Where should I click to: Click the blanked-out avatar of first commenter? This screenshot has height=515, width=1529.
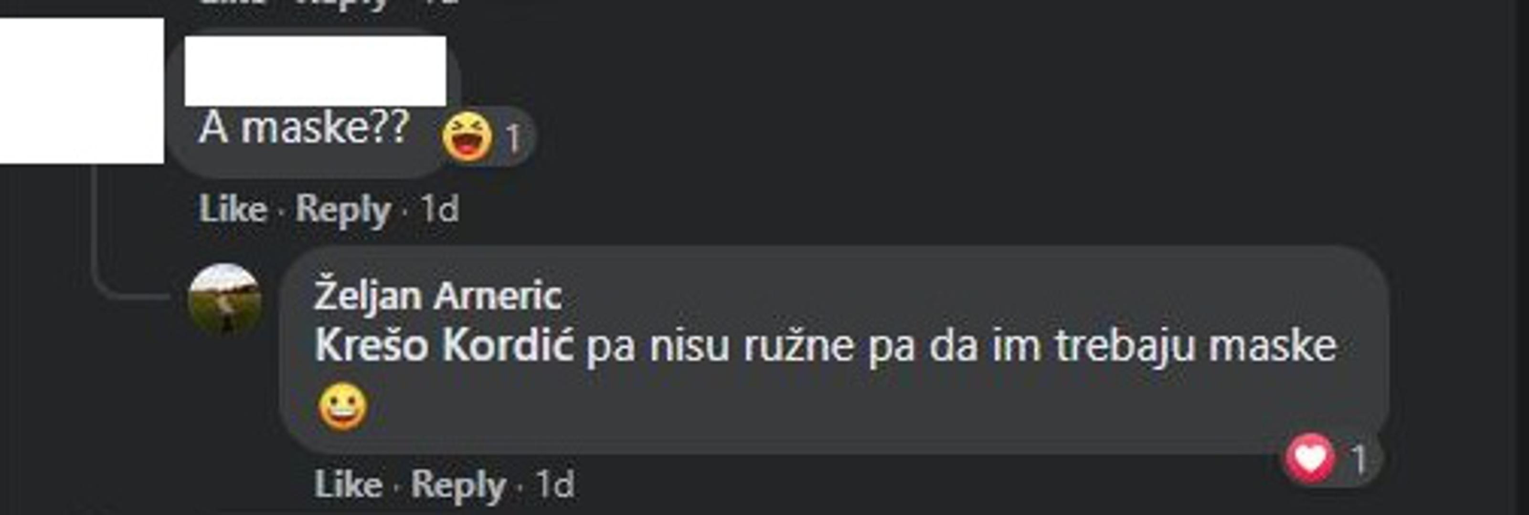(x=81, y=91)
